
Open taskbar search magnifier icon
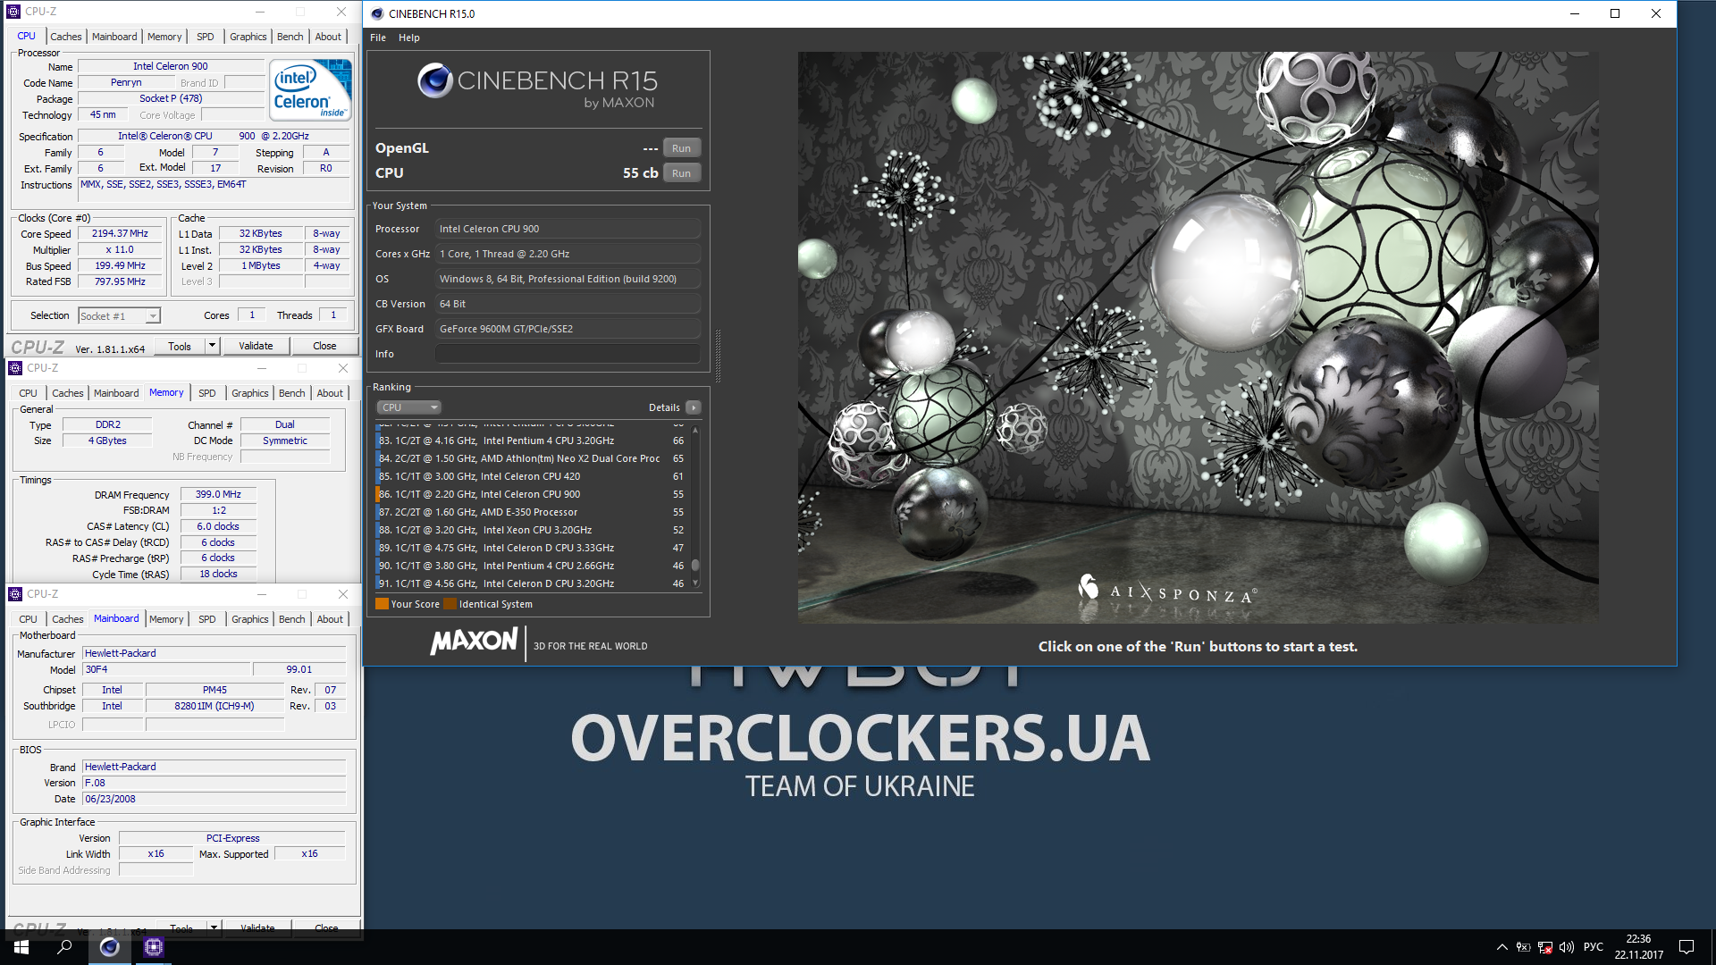coord(64,947)
